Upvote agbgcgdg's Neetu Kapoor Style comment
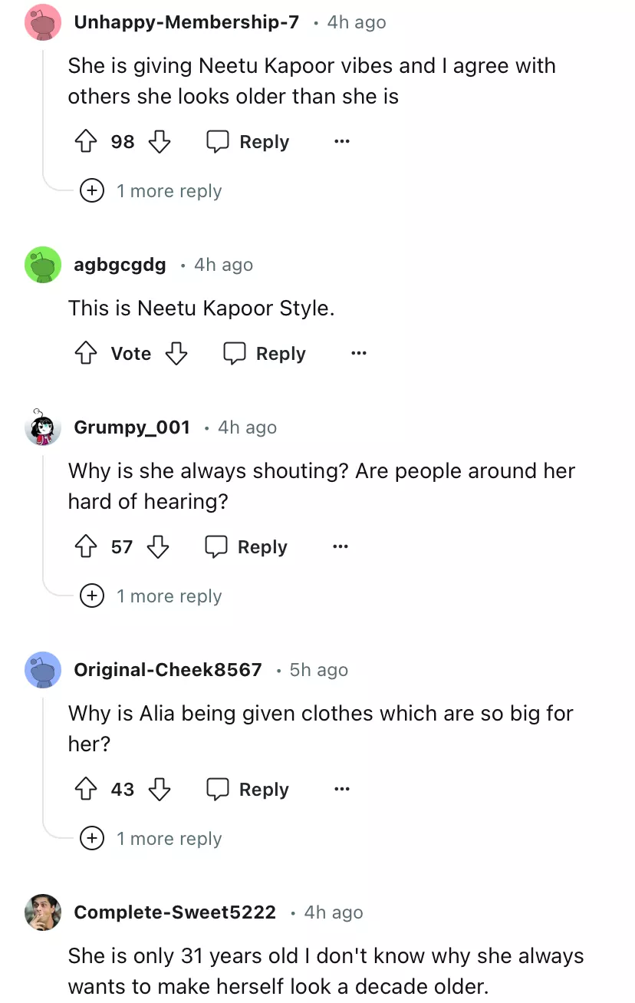 (84, 354)
